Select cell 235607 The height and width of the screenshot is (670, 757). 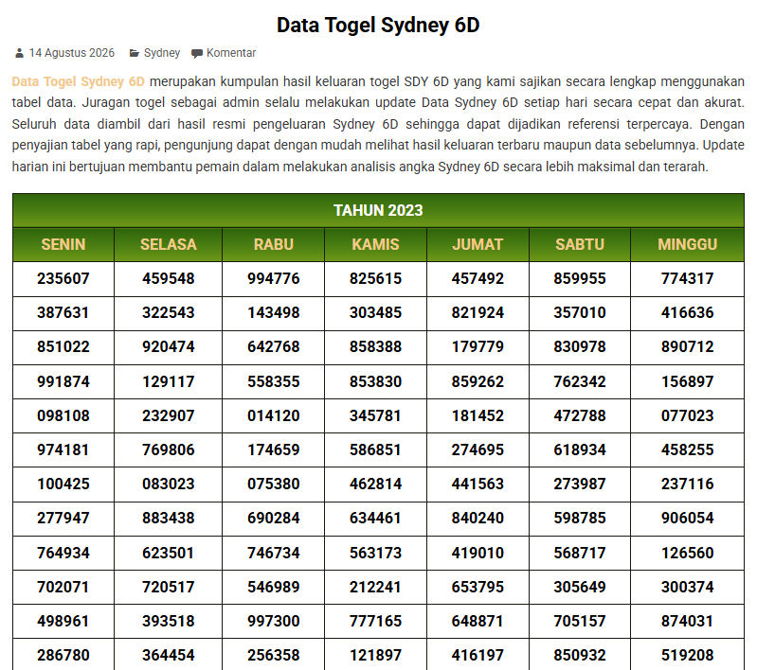[x=63, y=279]
